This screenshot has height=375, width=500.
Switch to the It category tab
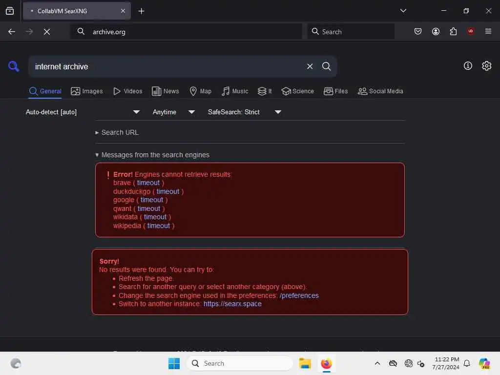tap(264, 91)
